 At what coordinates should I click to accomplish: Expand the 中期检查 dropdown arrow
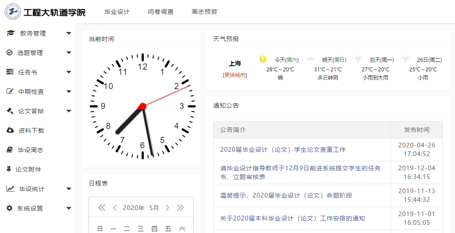pyautogui.click(x=69, y=92)
